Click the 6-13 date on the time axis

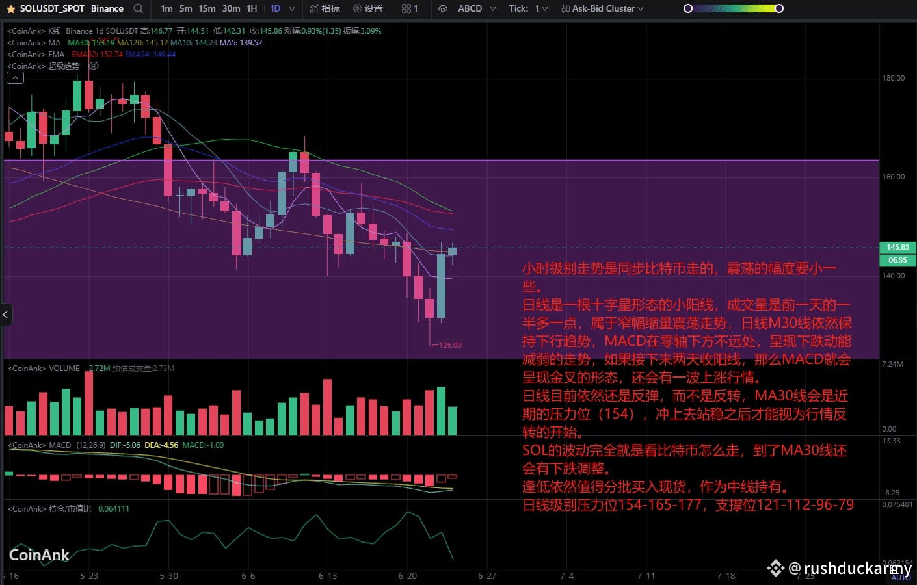(x=328, y=576)
